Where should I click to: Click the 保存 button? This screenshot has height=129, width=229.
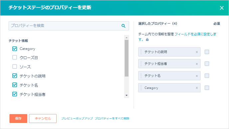pos(18,118)
